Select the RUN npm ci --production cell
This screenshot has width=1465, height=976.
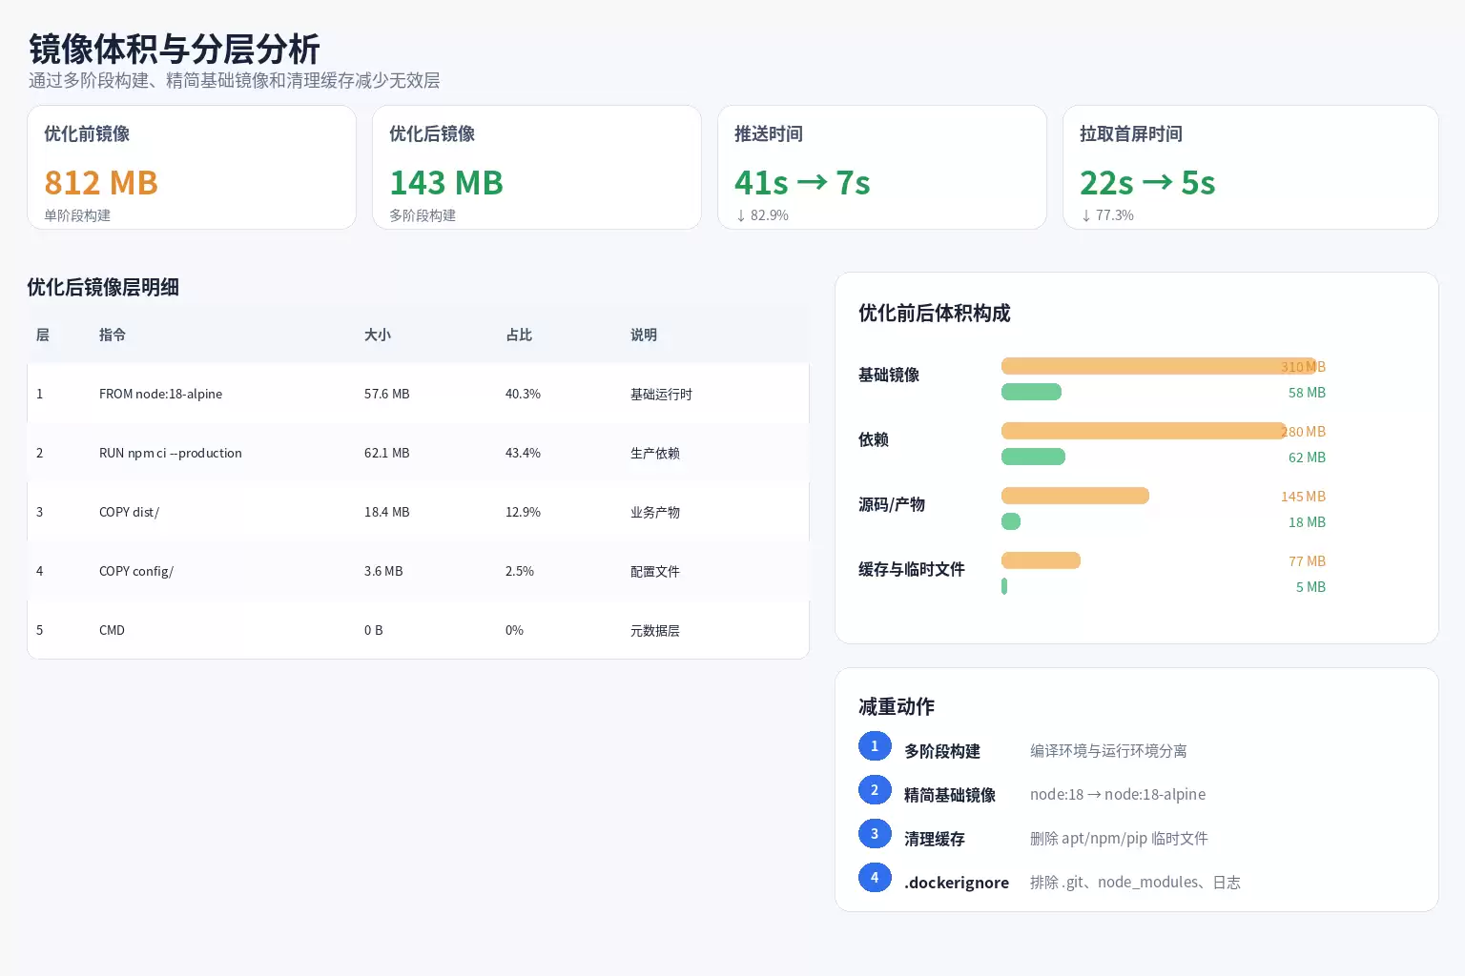coord(171,453)
